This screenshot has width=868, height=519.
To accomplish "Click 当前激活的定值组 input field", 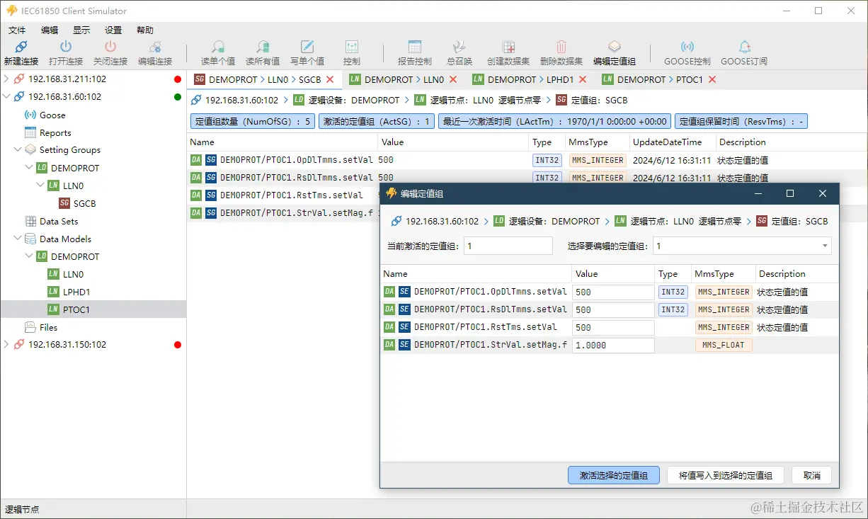I will pos(508,246).
